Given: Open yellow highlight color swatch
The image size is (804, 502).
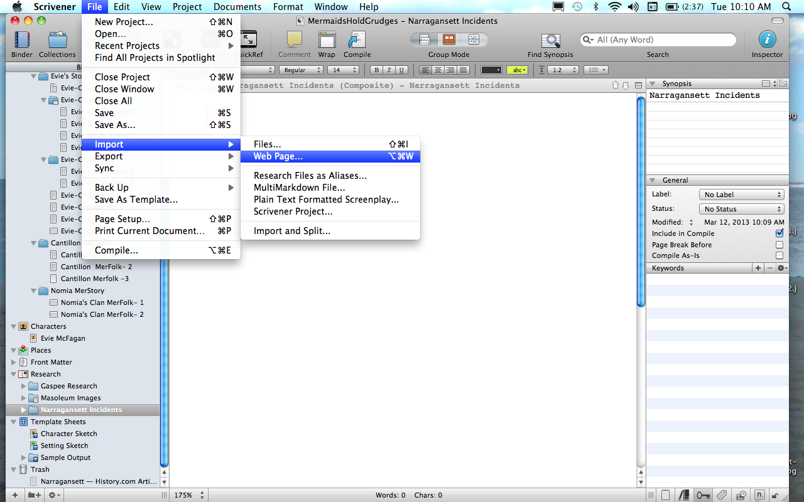Looking at the screenshot, I should coord(517,70).
